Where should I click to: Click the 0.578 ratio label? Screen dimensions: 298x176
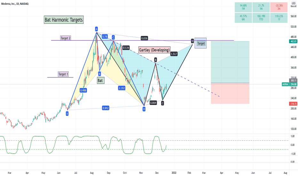click(126, 48)
